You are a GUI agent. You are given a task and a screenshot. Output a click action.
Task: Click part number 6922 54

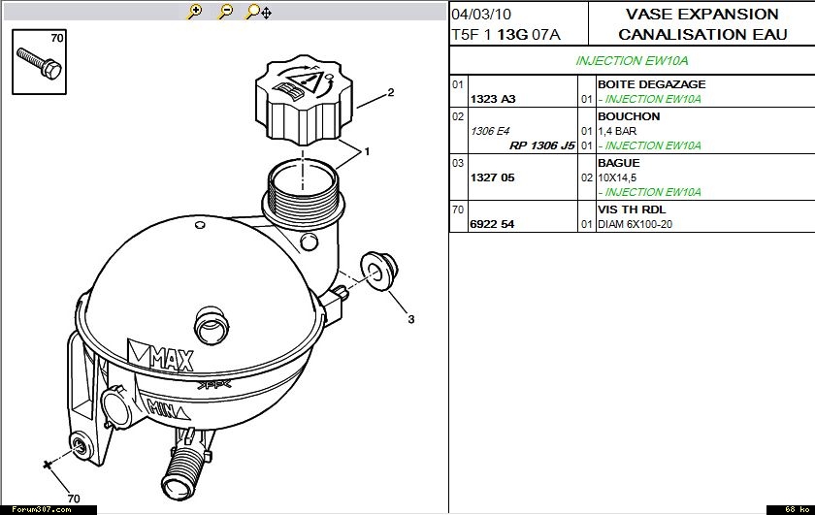[493, 224]
